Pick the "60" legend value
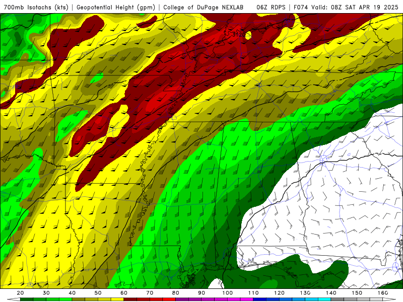403x302 pixels. point(124,293)
